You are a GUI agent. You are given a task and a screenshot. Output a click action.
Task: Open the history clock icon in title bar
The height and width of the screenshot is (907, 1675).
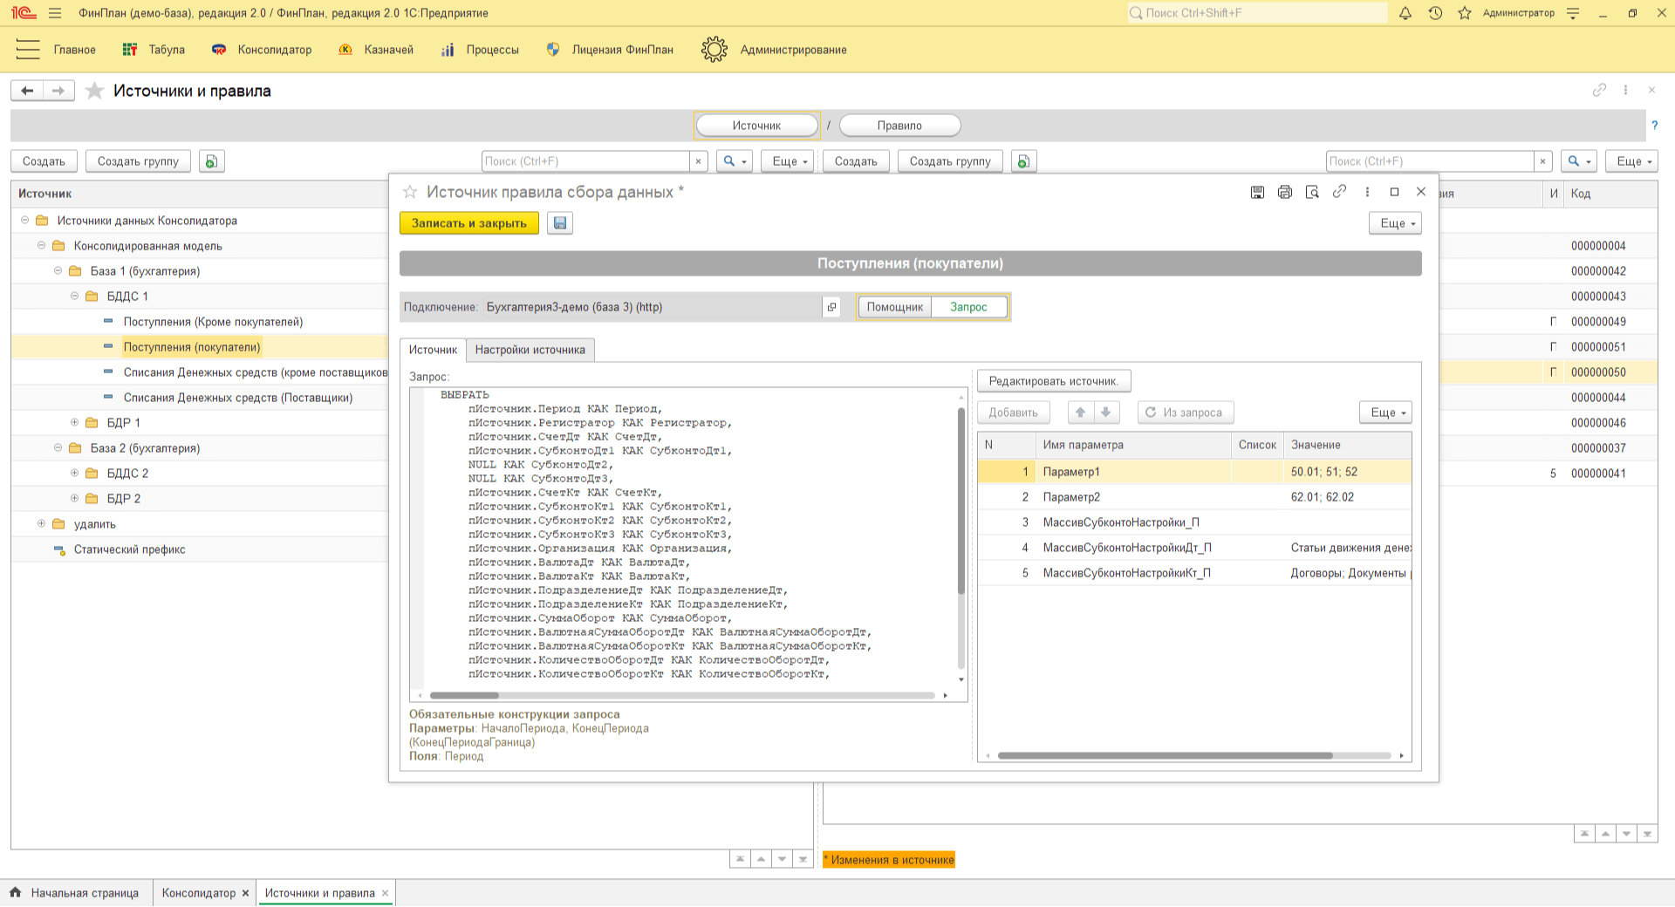[1435, 13]
